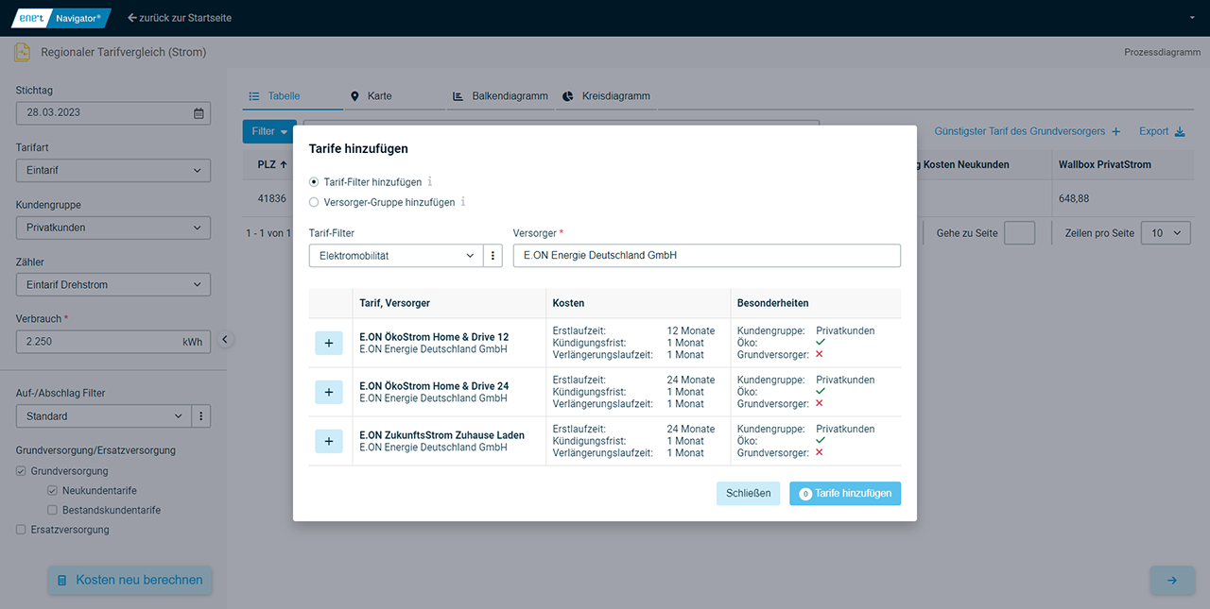Select Versorger-Gruppe hinzufügen radio button

coord(315,202)
